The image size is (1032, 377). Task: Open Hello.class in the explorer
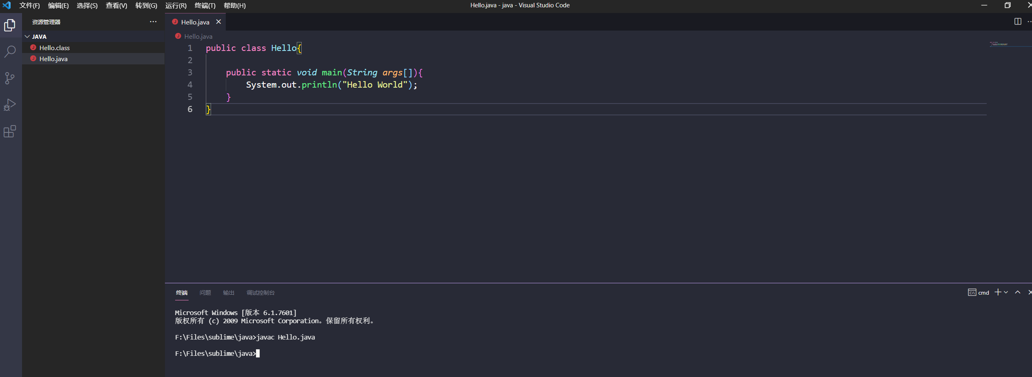pyautogui.click(x=93, y=48)
